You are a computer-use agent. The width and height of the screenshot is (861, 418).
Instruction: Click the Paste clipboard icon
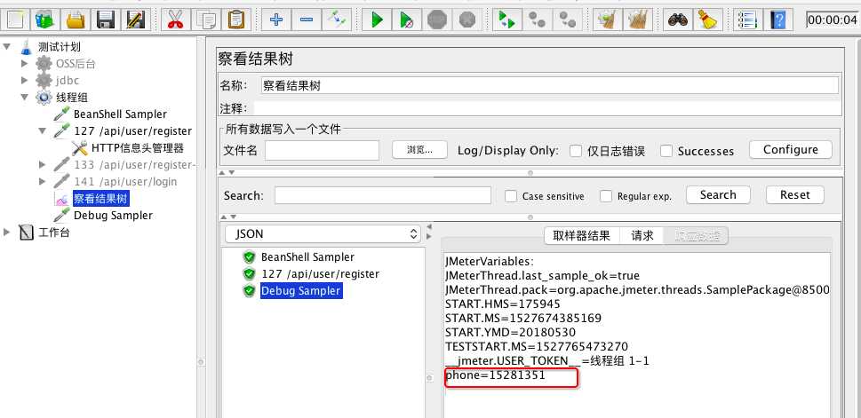[x=235, y=19]
